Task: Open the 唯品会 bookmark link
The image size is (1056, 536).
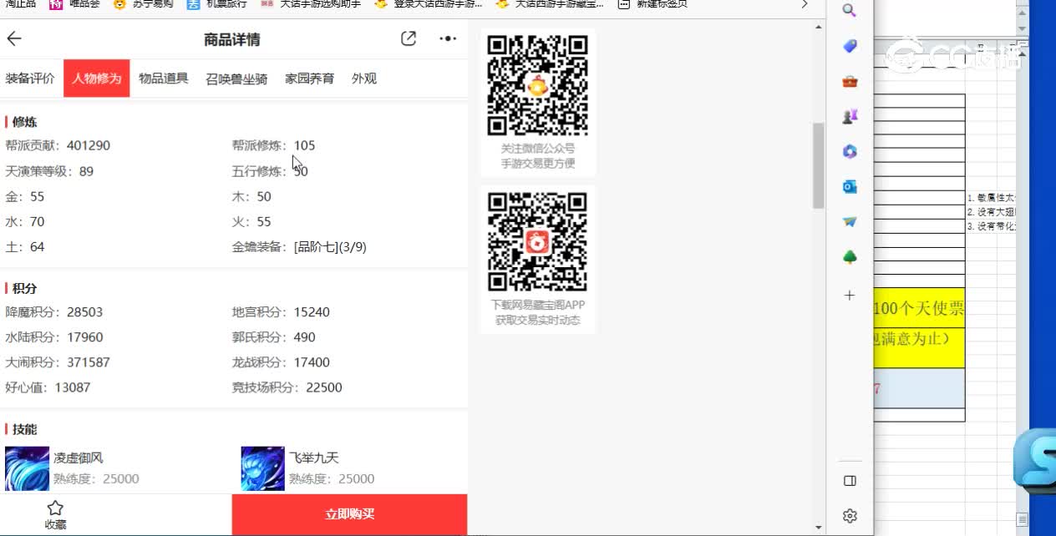Action: tap(74, 4)
